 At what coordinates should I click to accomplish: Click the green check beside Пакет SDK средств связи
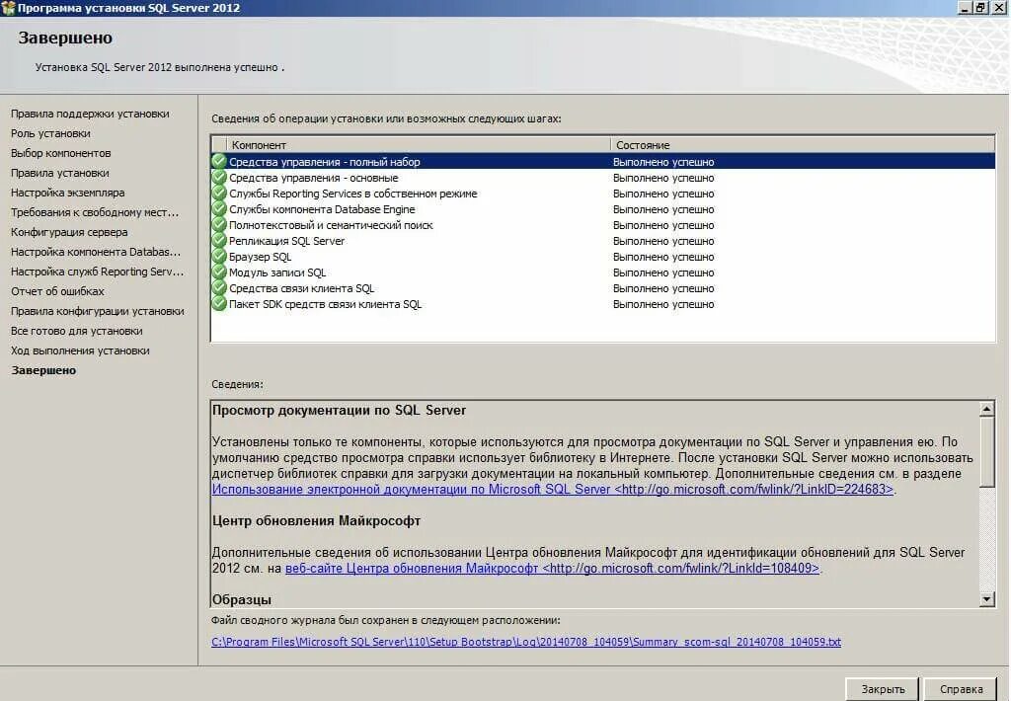[219, 304]
